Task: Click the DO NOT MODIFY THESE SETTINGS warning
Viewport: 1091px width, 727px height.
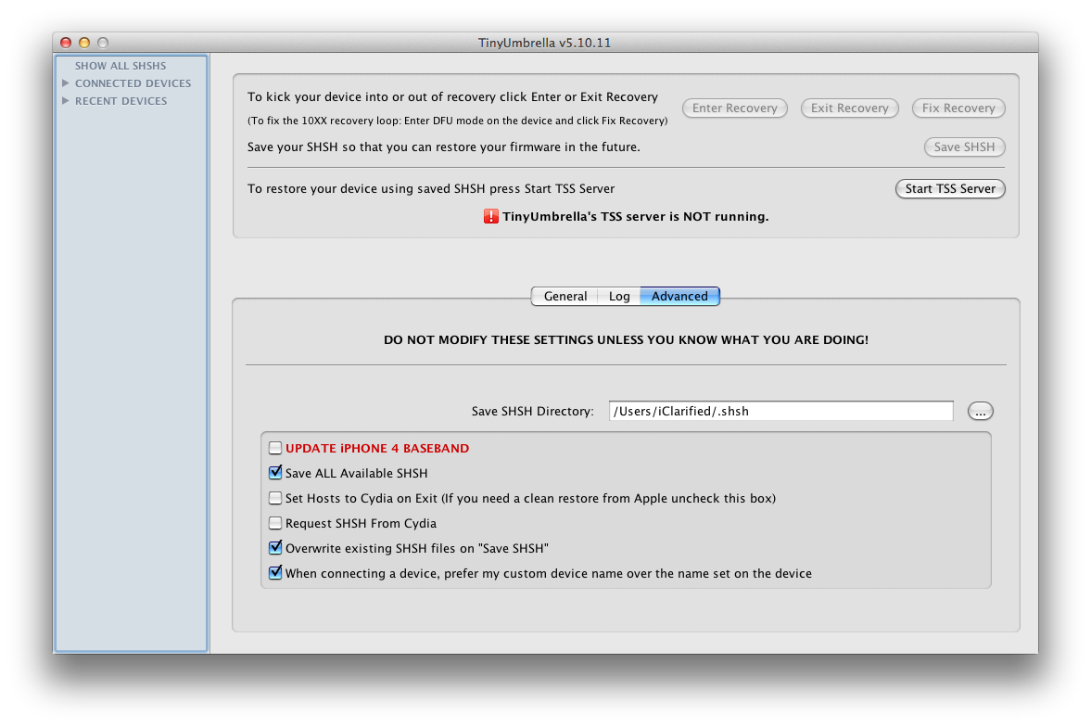Action: click(x=627, y=339)
